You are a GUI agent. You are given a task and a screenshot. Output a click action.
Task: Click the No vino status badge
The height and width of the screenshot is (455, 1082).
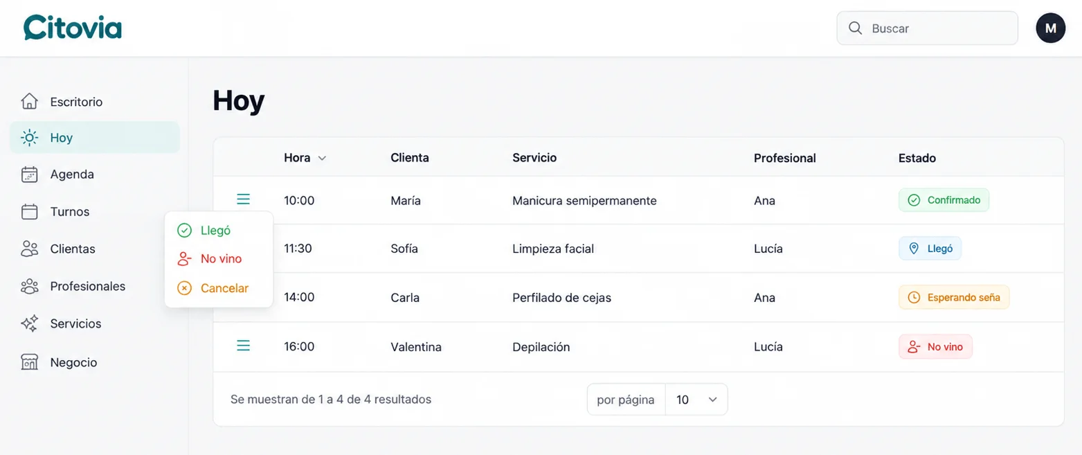(x=935, y=347)
